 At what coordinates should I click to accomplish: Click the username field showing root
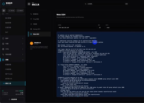pos(125,28)
